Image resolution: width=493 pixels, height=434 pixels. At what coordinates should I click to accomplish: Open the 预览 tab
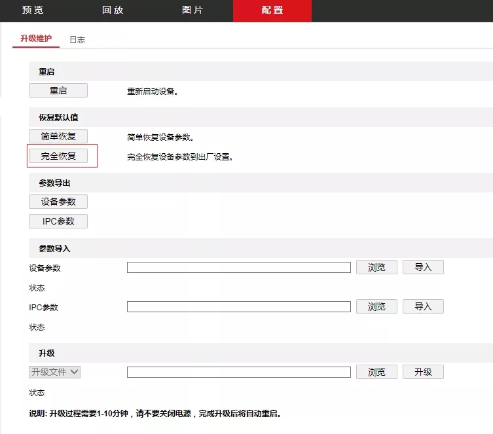click(33, 10)
